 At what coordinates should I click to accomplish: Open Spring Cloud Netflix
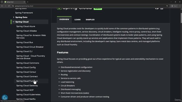(x=26, y=99)
